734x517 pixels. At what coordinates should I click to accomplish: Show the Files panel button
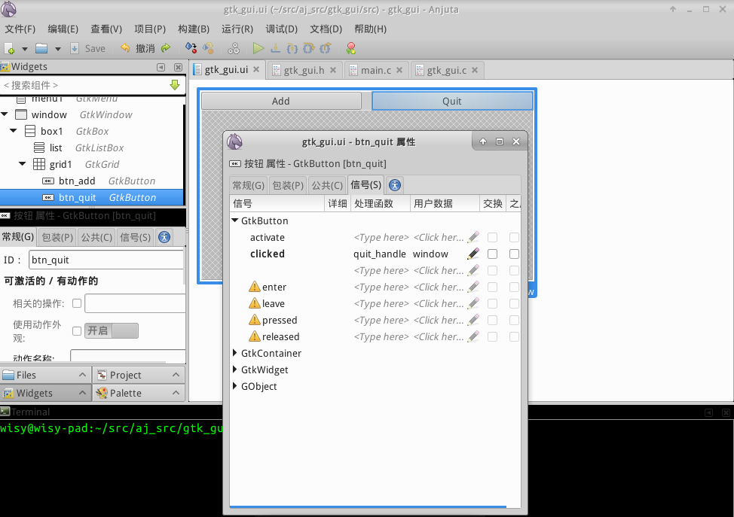tap(45, 375)
